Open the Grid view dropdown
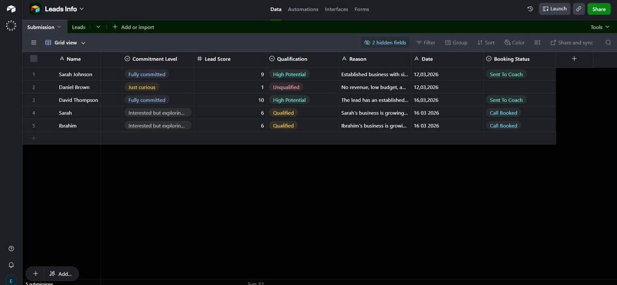 pos(65,43)
